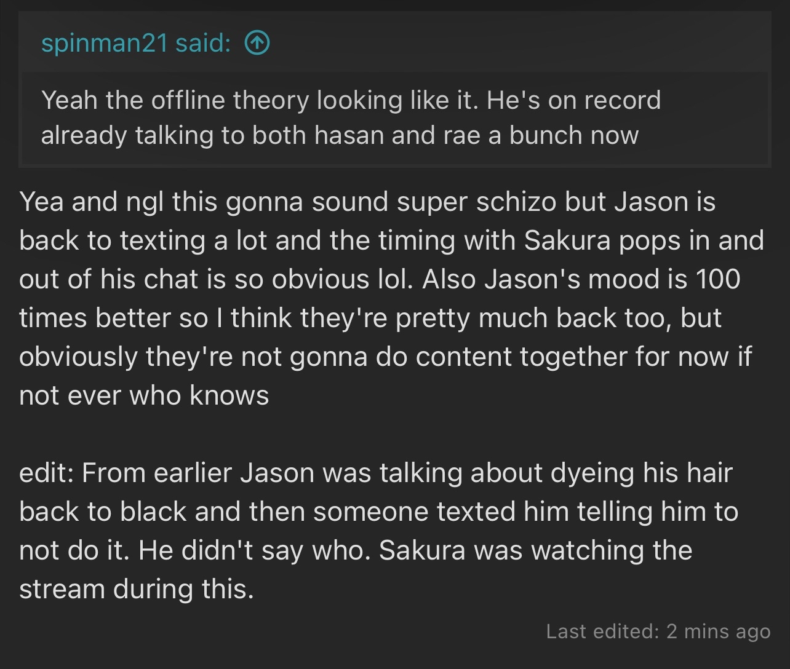Screen dimensions: 790x669
Task: Click the up-arrow icon beside spinman21 said
Action: pyautogui.click(x=257, y=43)
